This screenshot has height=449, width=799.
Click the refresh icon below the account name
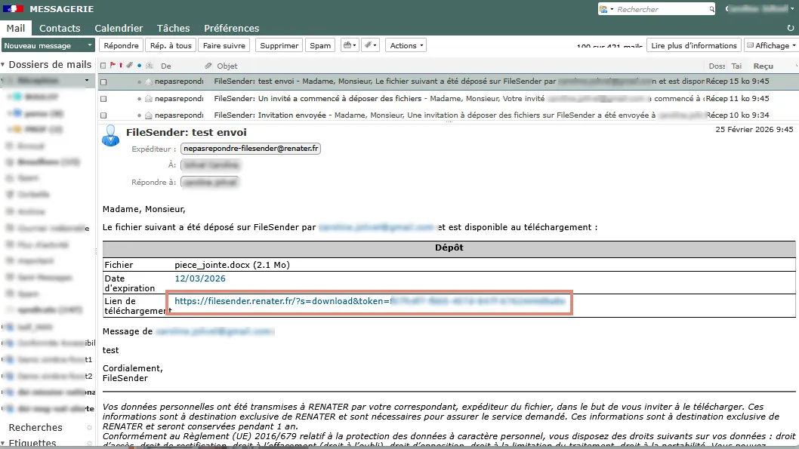(791, 28)
